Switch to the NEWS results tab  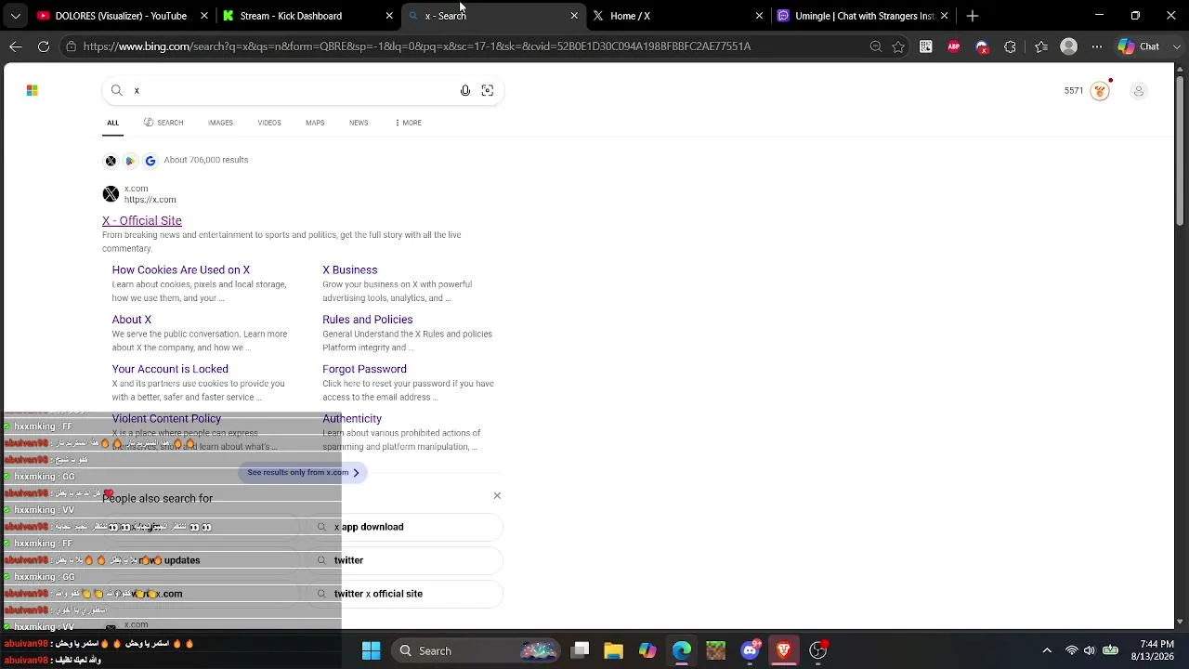pyautogui.click(x=359, y=123)
